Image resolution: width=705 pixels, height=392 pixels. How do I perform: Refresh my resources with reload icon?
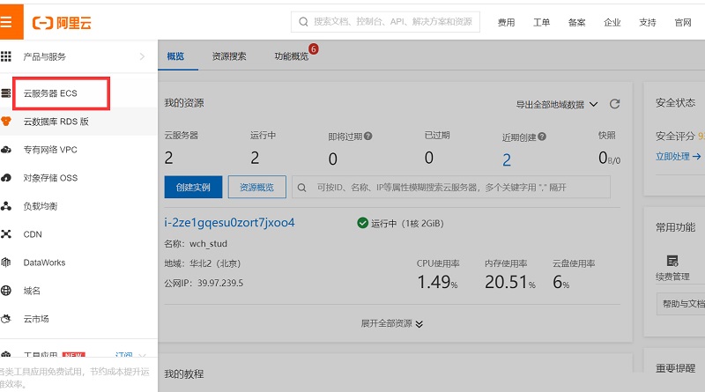click(x=614, y=104)
